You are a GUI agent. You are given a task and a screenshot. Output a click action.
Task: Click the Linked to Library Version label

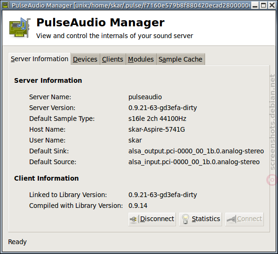point(68,195)
